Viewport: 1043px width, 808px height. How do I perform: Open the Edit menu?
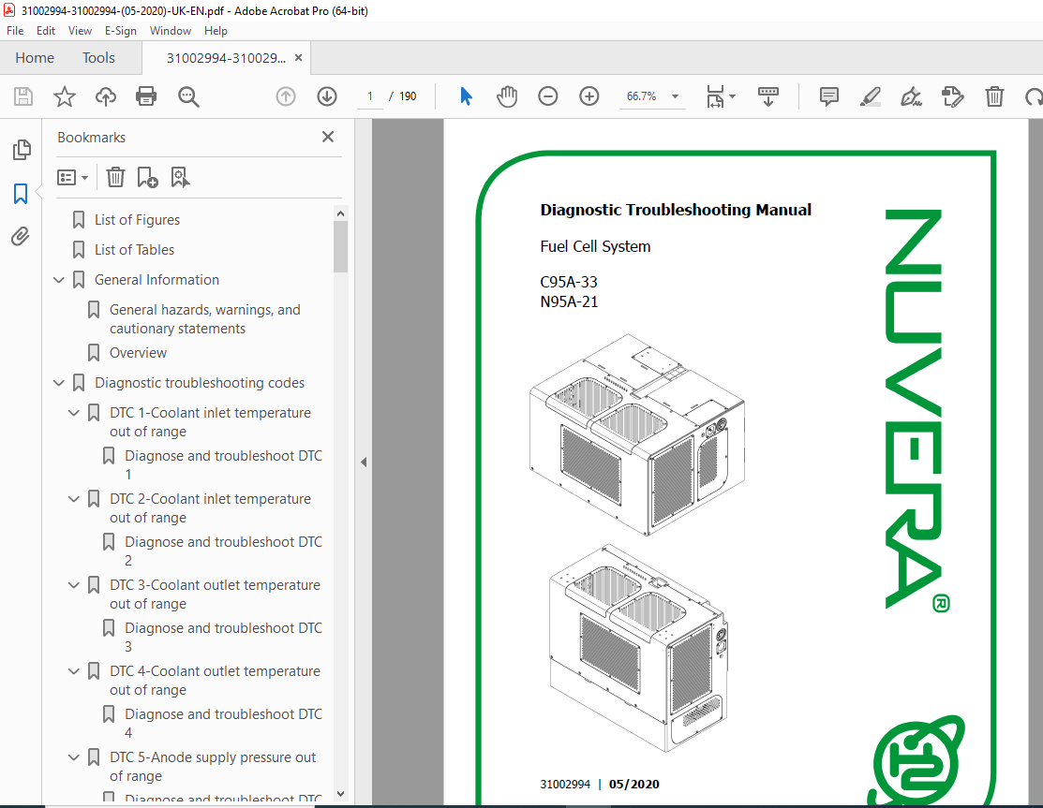46,31
